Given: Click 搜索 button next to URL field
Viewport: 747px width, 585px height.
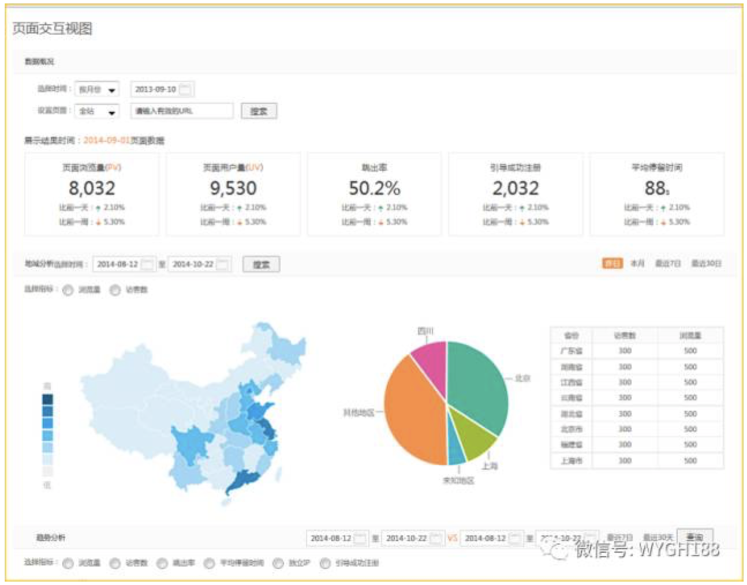Looking at the screenshot, I should tap(259, 111).
